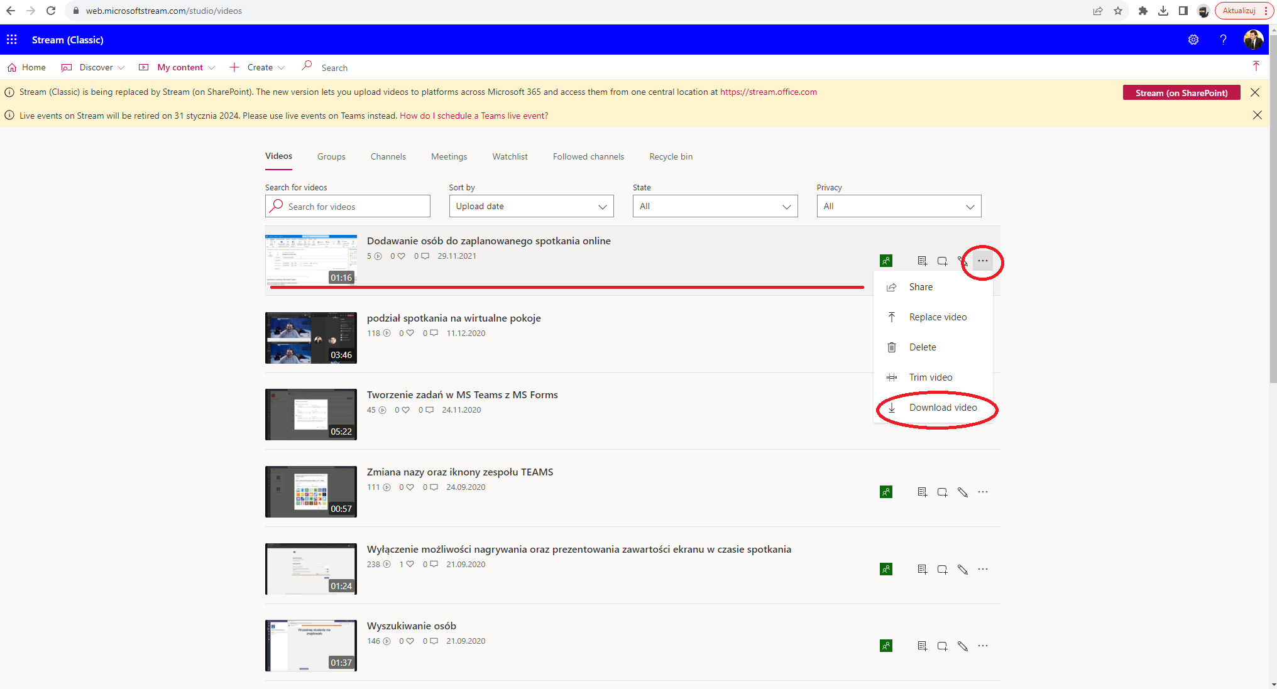Viewport: 1277px width, 689px height.
Task: Choose Share from the video context menu
Action: [x=933, y=287]
